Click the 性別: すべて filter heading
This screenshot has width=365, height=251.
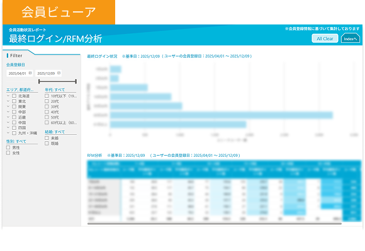(16, 141)
